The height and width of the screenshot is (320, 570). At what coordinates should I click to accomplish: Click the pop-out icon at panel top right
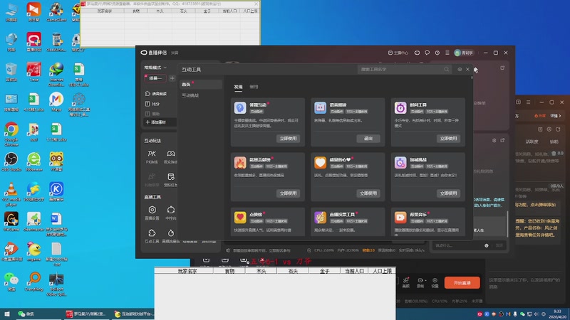click(x=502, y=68)
